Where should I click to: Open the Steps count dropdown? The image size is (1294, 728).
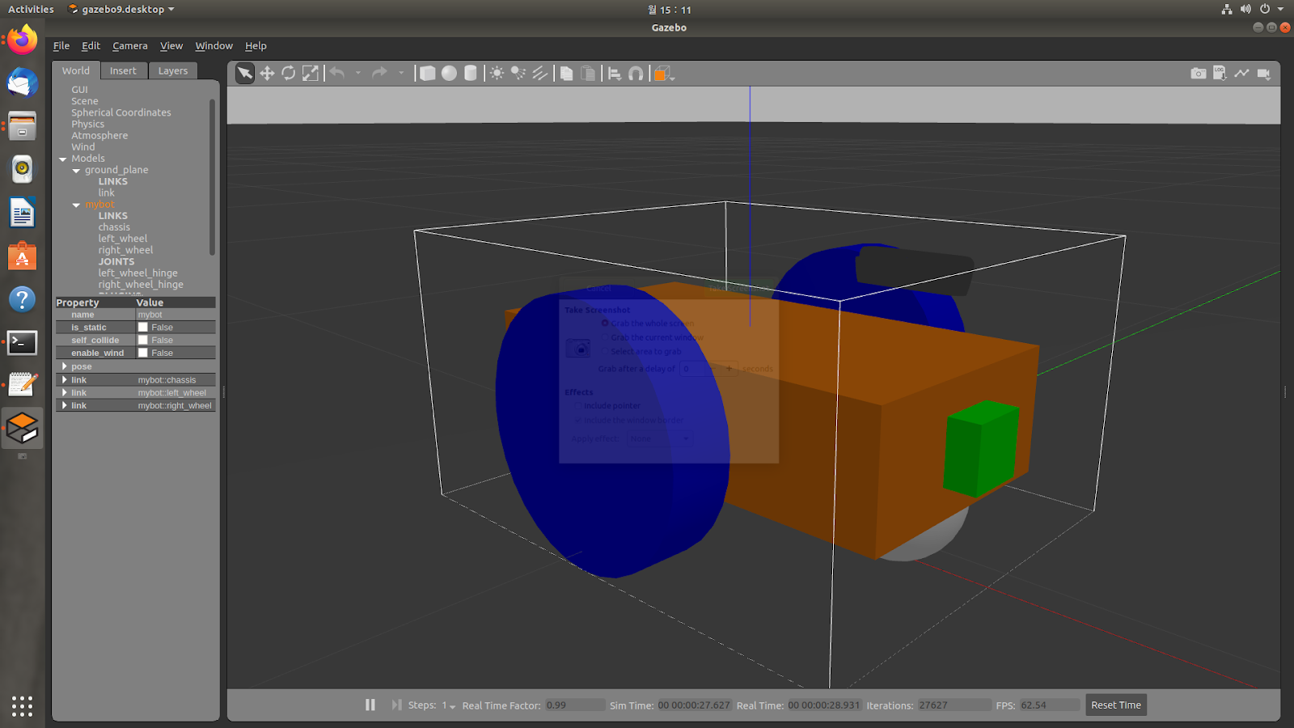pyautogui.click(x=449, y=705)
